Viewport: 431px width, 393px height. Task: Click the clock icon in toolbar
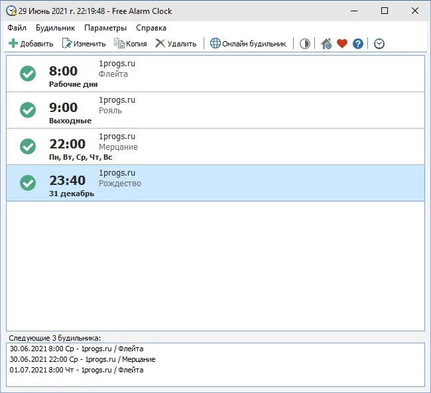(x=379, y=44)
